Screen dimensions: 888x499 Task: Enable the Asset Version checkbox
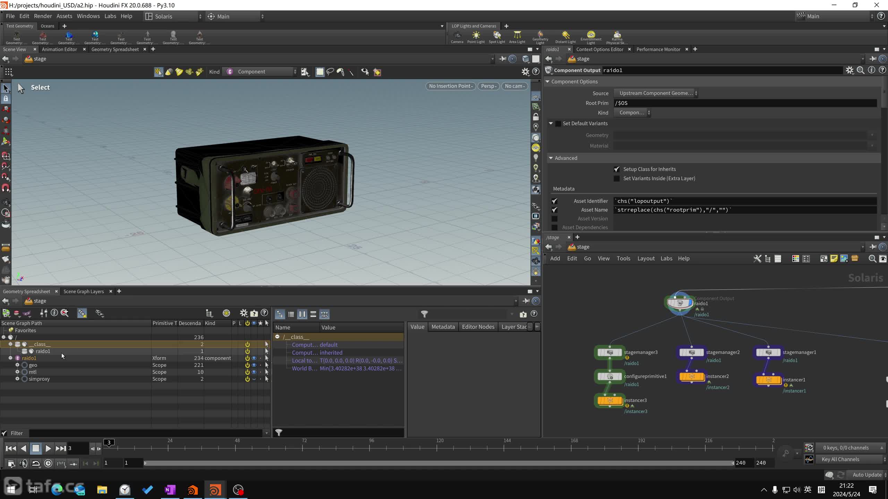pos(554,219)
